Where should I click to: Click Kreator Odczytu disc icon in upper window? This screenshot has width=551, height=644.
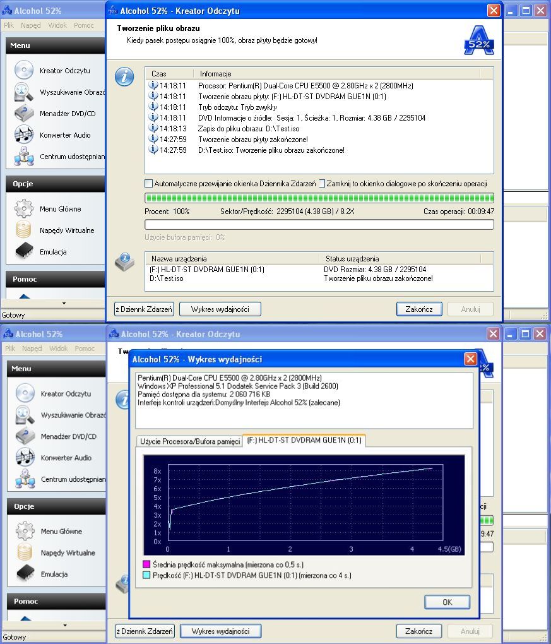24,70
